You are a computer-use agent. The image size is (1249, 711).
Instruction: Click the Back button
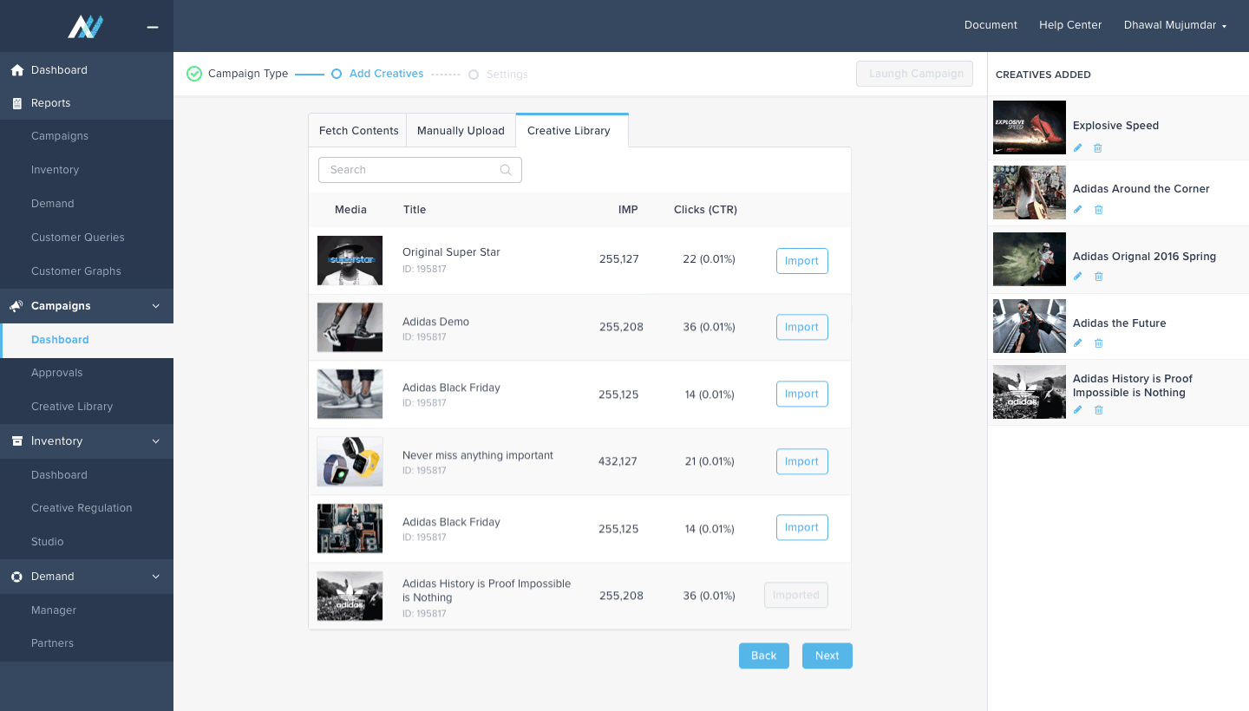[x=764, y=656]
